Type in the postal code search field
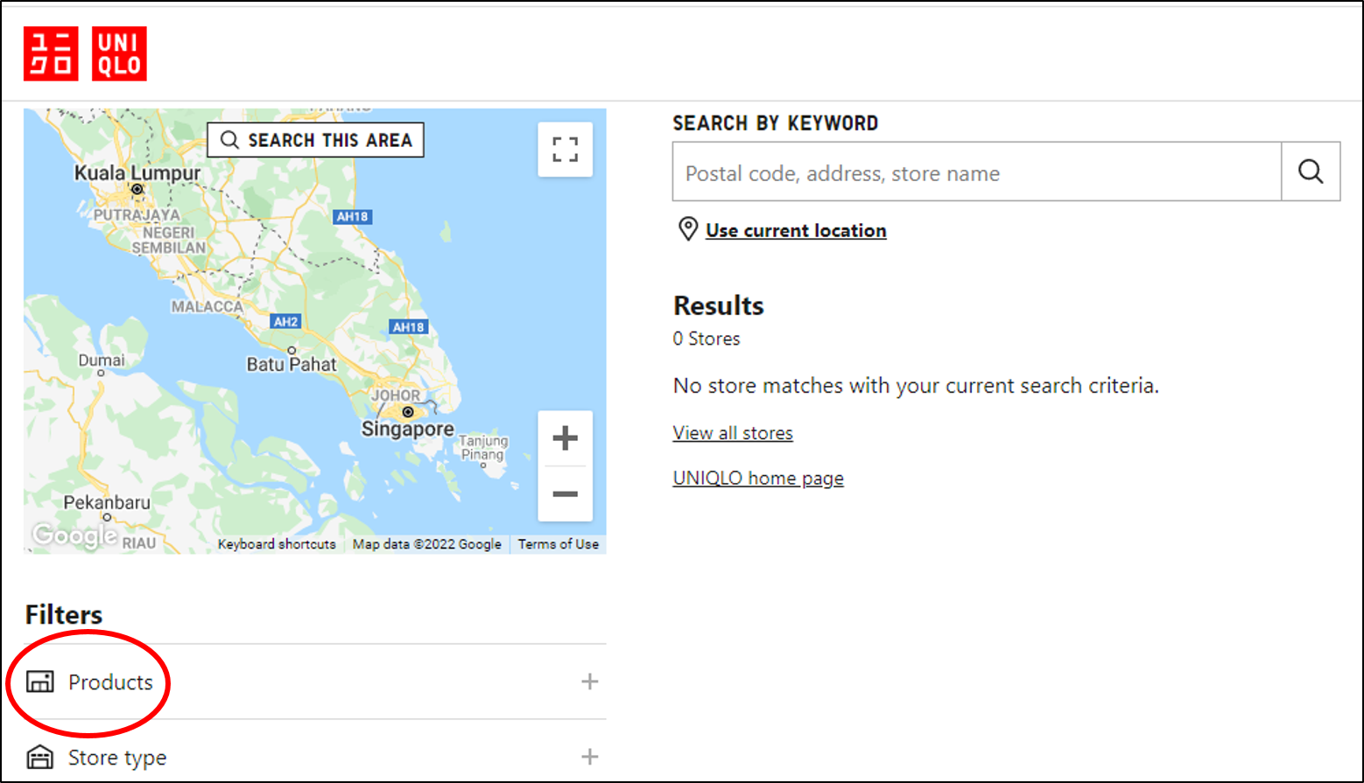1364x783 pixels. 976,172
